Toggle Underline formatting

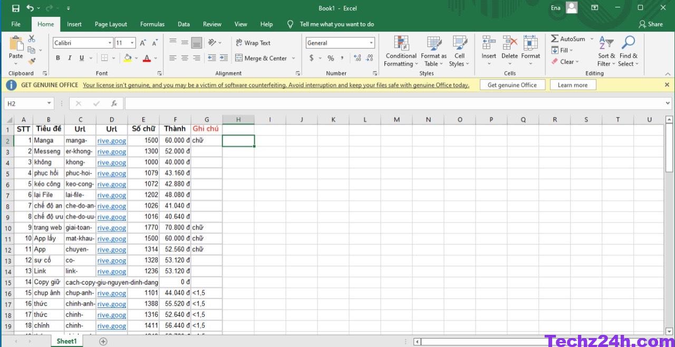[x=82, y=58]
